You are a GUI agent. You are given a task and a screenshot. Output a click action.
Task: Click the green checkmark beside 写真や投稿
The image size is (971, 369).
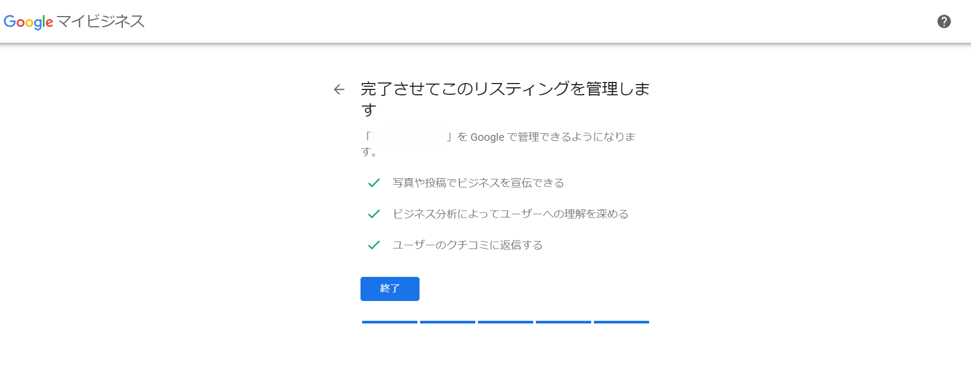(374, 183)
